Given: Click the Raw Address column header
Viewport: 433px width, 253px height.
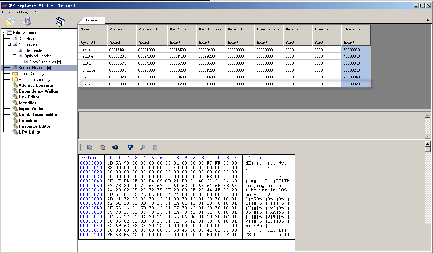Looking at the screenshot, I should (x=211, y=29).
